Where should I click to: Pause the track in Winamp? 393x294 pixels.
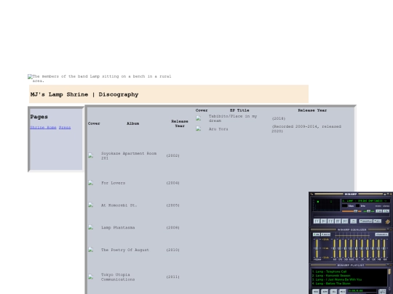pyautogui.click(x=330, y=221)
